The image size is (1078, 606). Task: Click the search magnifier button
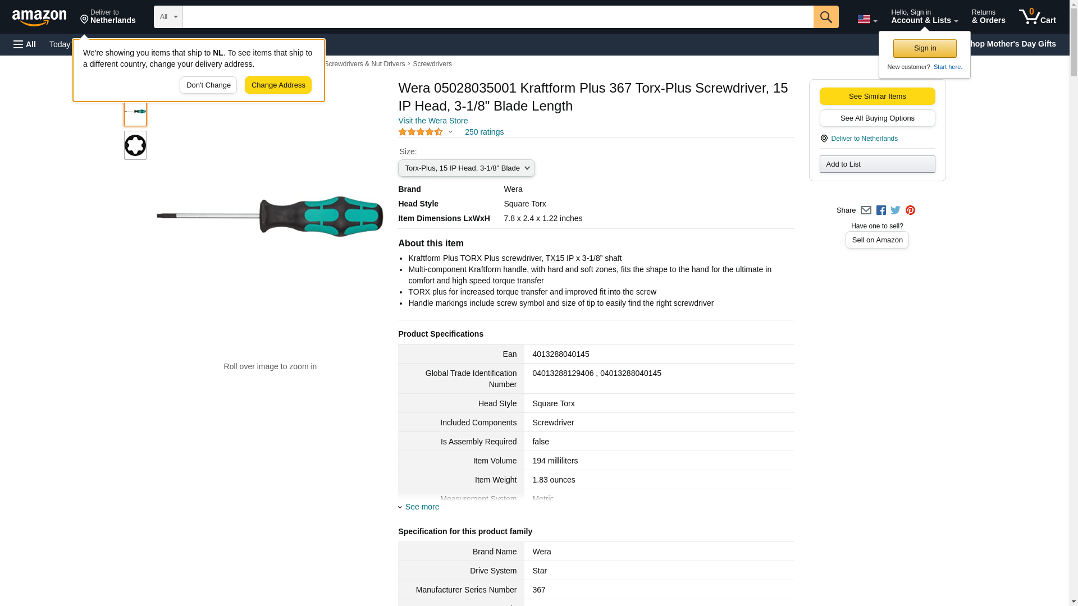(x=825, y=17)
